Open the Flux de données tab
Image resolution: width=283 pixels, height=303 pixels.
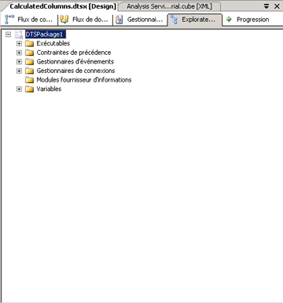coord(84,20)
